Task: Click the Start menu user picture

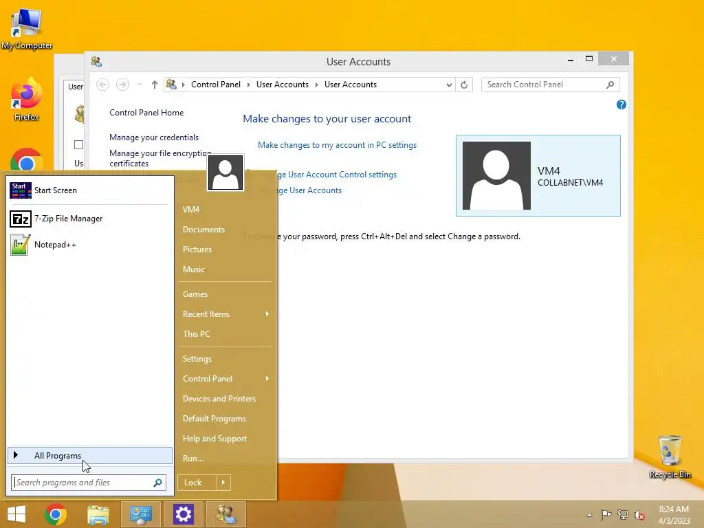Action: click(225, 173)
